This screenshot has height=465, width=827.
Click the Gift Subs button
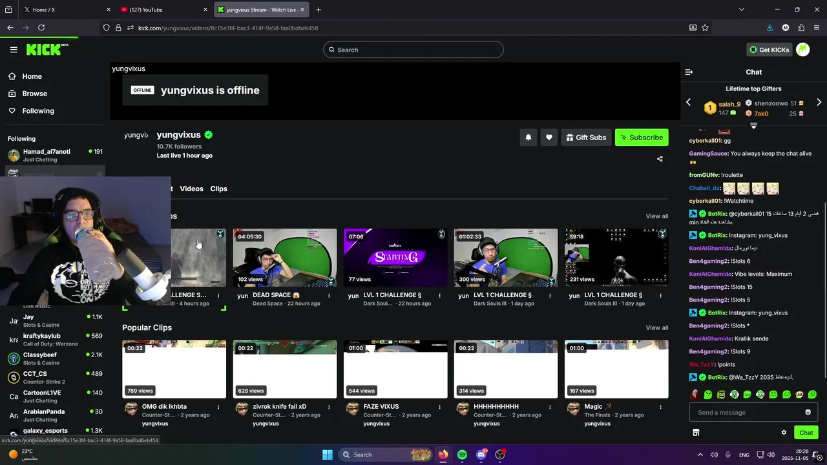pos(586,138)
